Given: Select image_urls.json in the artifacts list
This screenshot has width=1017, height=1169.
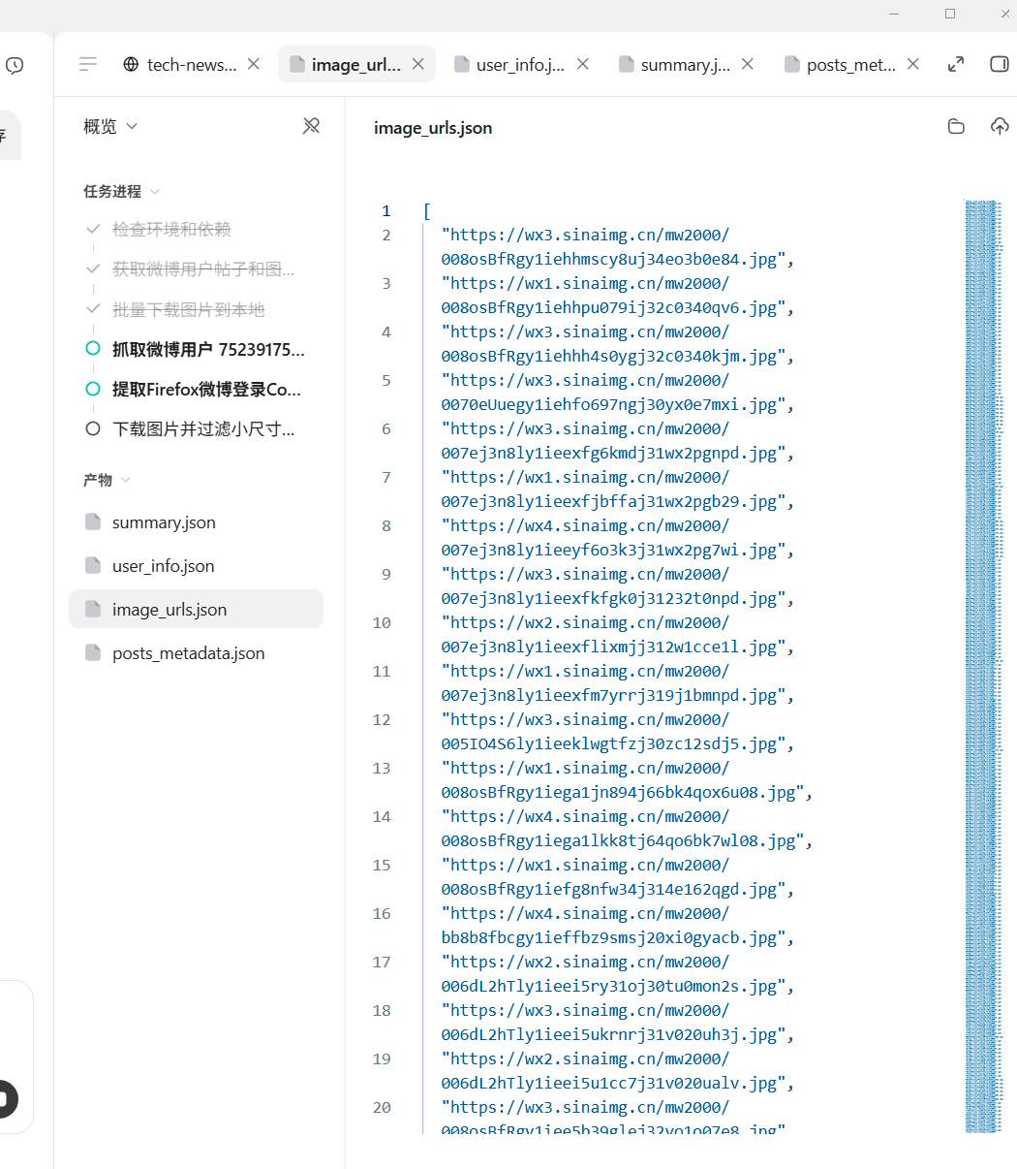Looking at the screenshot, I should click(x=196, y=610).
